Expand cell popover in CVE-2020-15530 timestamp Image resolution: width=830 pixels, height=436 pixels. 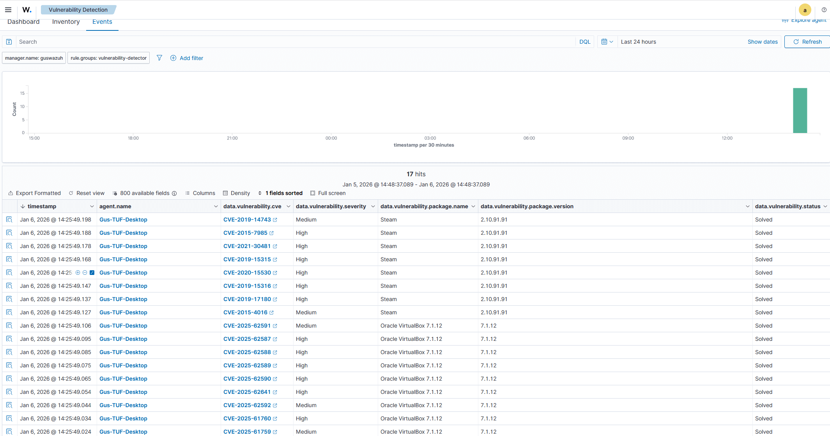pyautogui.click(x=92, y=273)
